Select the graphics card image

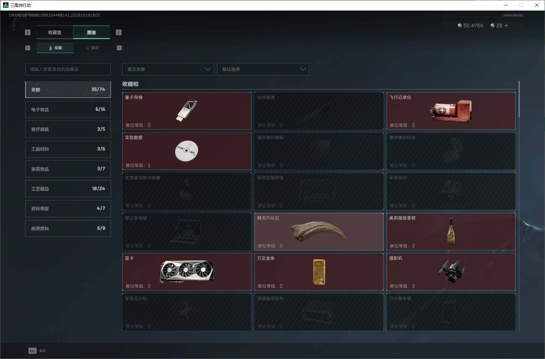point(187,272)
